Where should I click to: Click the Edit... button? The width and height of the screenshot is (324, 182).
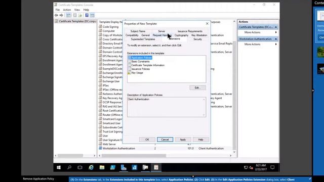click(x=198, y=87)
